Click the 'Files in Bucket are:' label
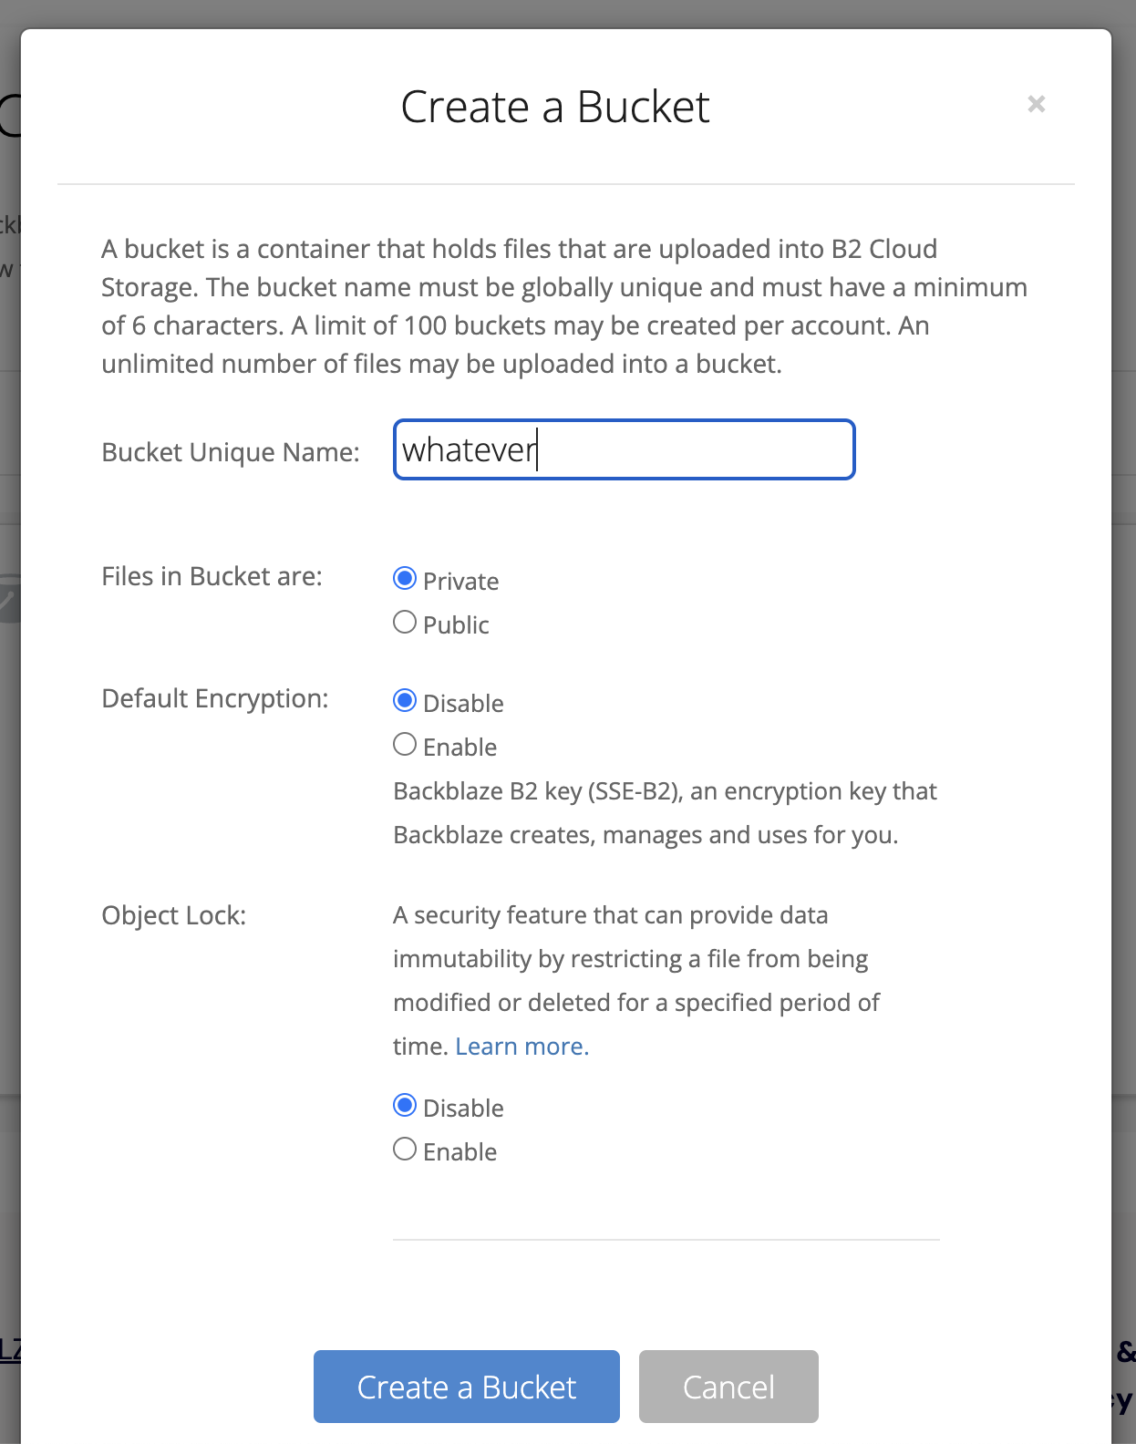 point(212,576)
